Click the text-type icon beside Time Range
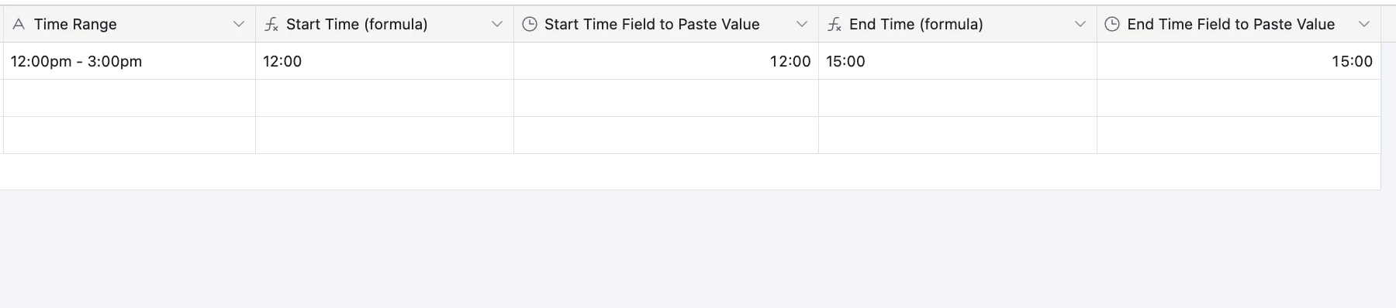Screen dimensions: 1396x308 point(19,24)
